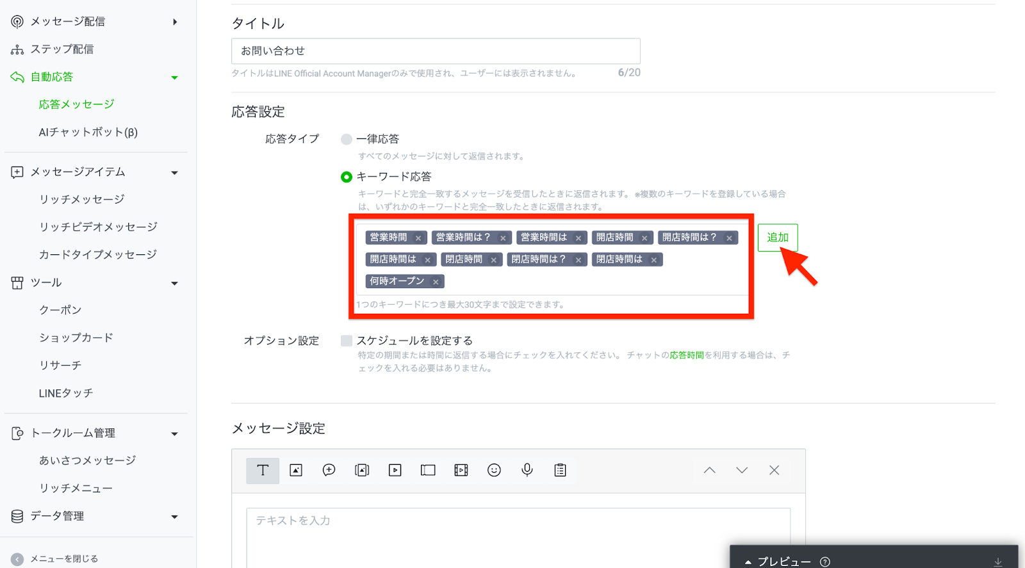Select the microphone voice message icon
Viewport: 1025px width, 568px height.
(x=527, y=470)
